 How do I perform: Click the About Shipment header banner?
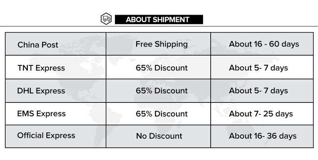pos(159,19)
